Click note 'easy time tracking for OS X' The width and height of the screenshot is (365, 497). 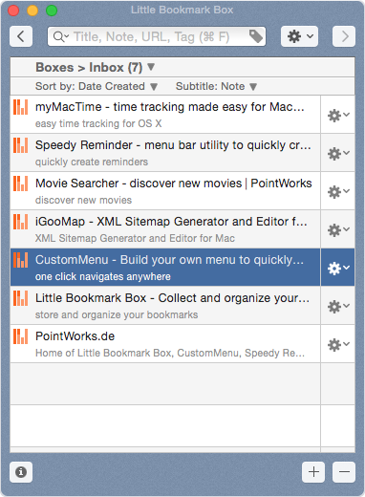98,123
